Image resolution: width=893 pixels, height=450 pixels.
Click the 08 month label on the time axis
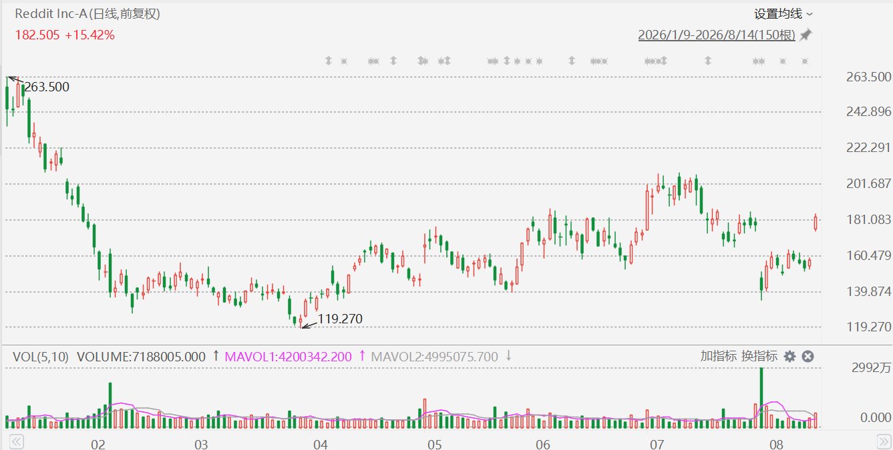coord(775,445)
